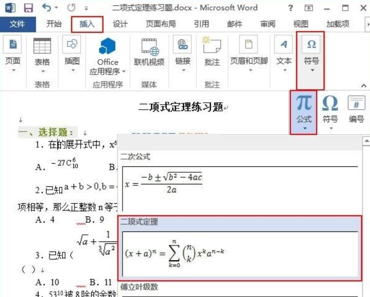The width and height of the screenshot is (370, 297).
Task: Click the 插图 (Illustrations) icon
Action: tap(71, 44)
